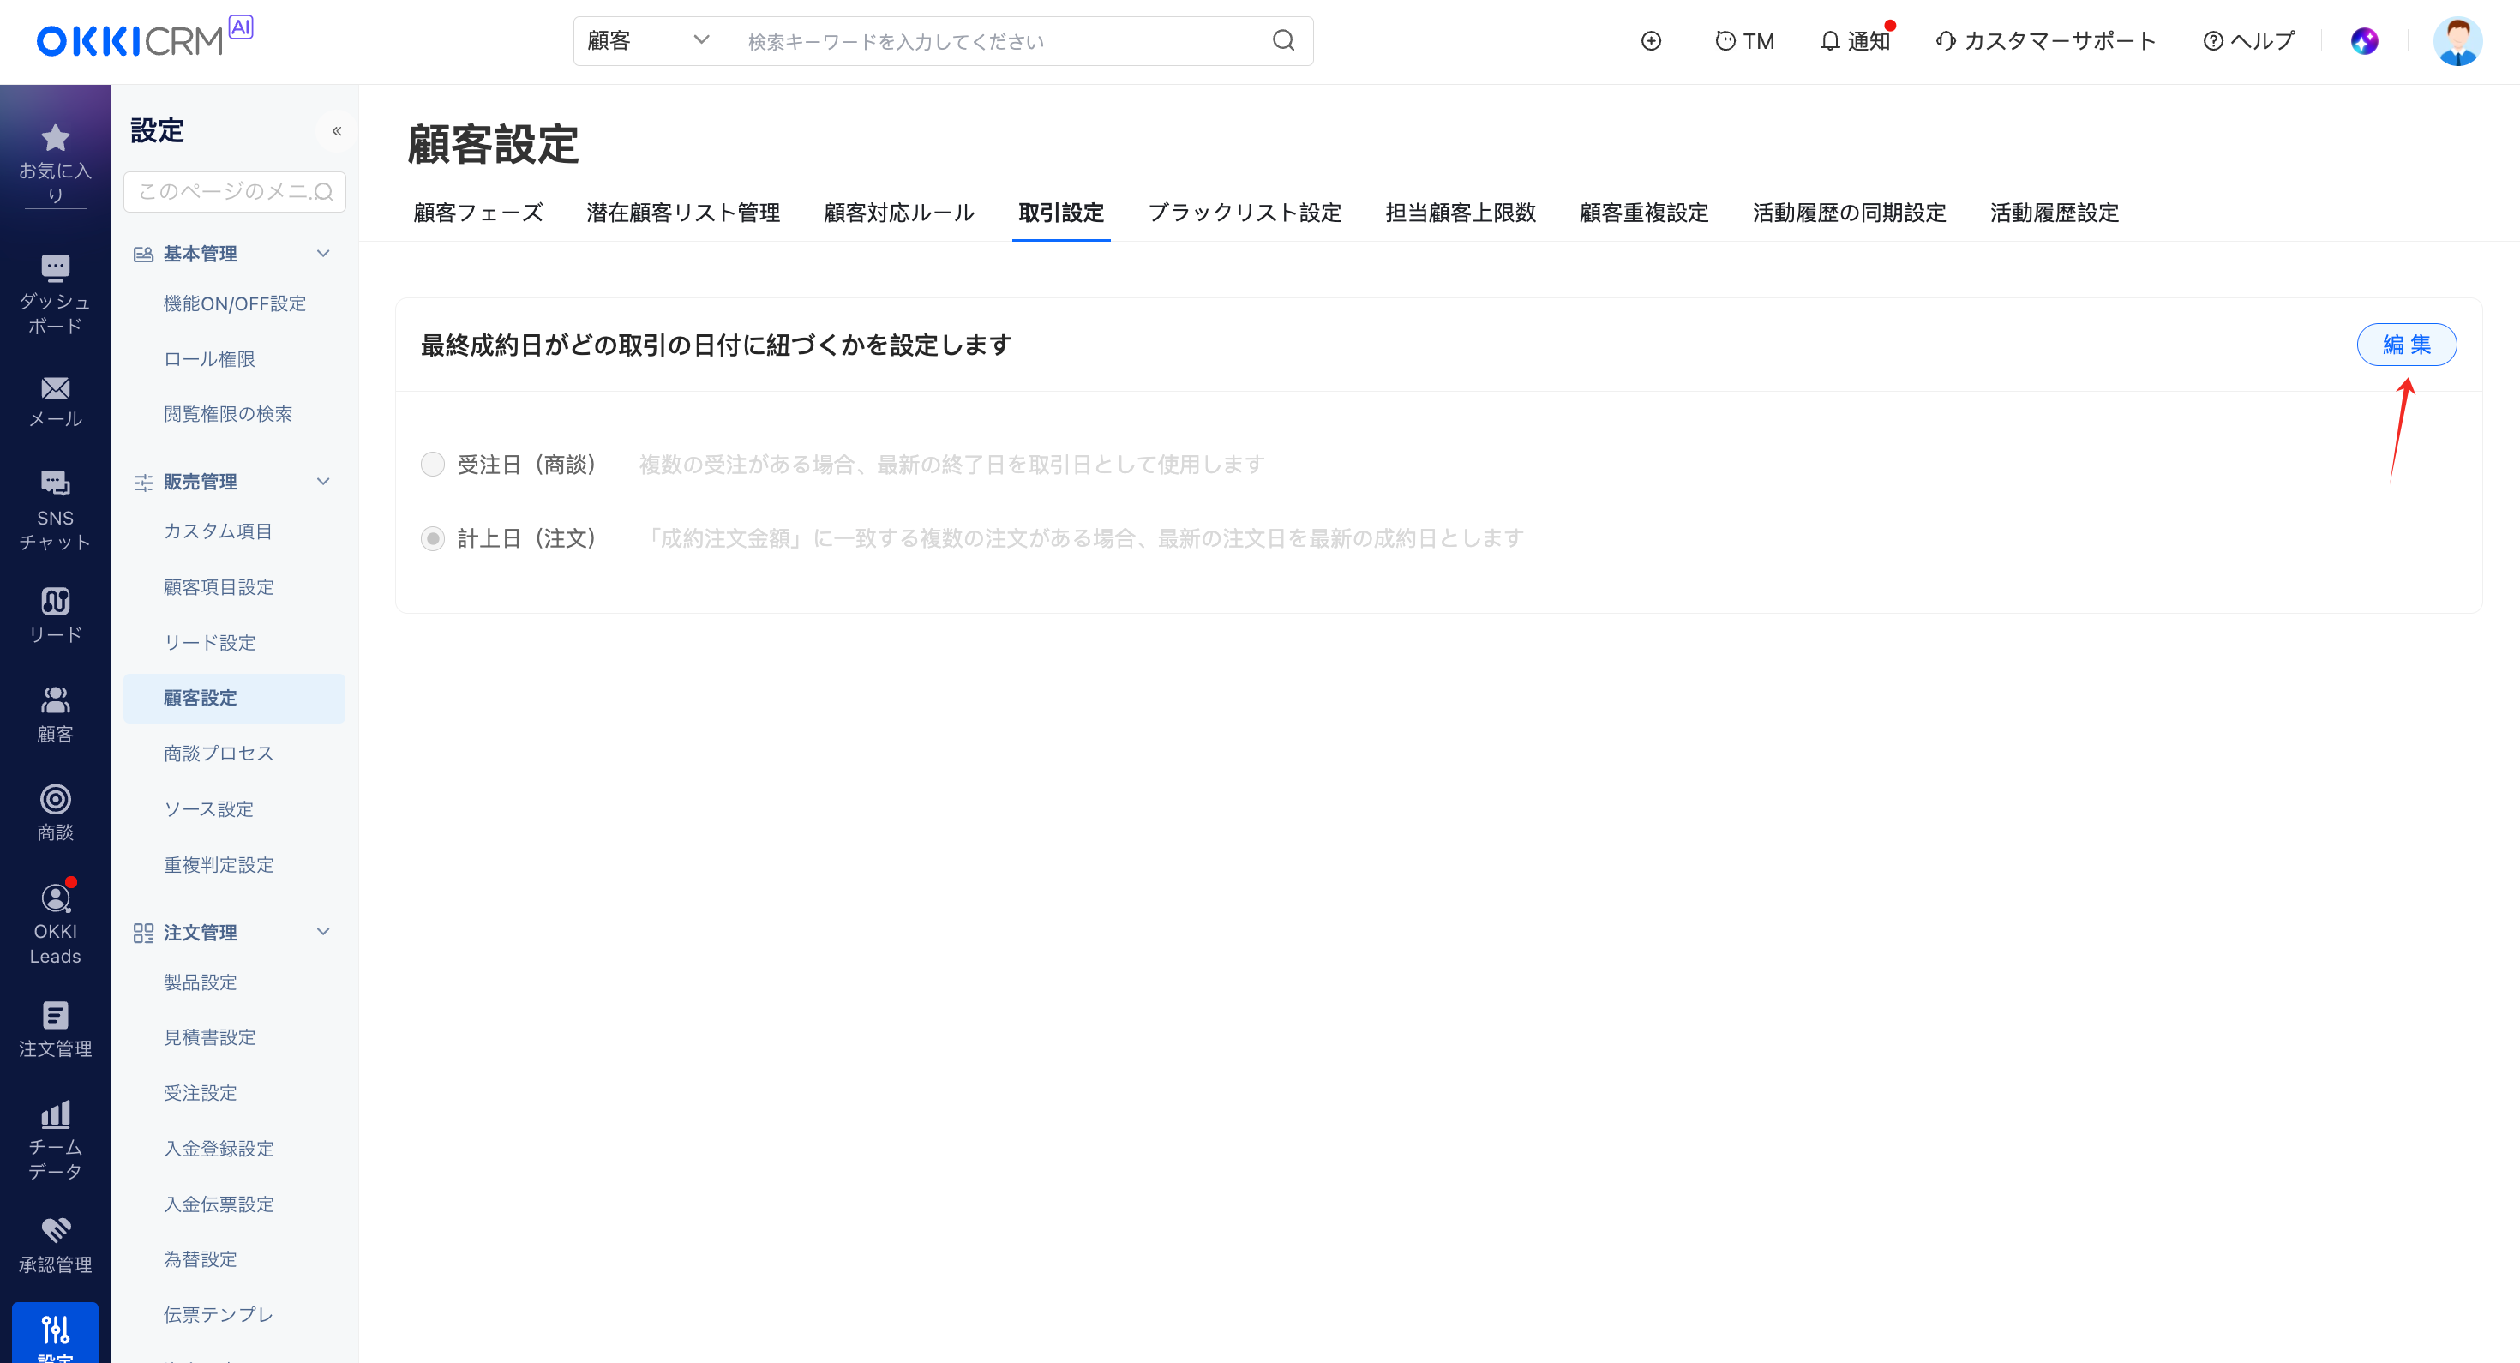
Task: Collapse the 販売管理 section chevron
Action: pyautogui.click(x=323, y=482)
